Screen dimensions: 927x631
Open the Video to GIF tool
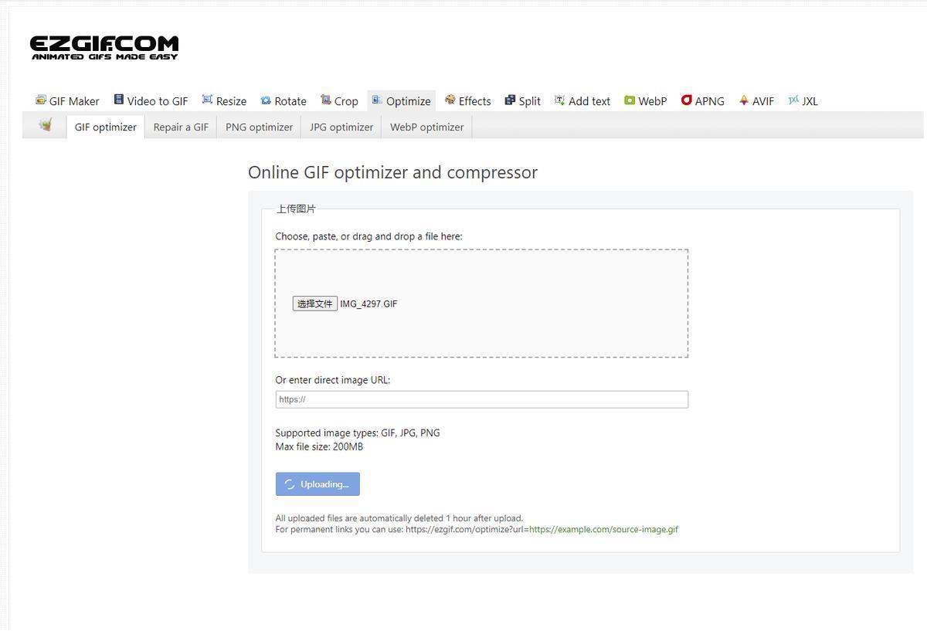tap(151, 101)
